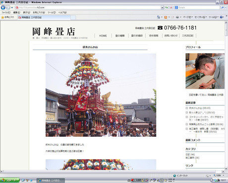The width and height of the screenshot is (228, 183).
Task: Click the 岡峰畳店 taskbar window button
Action: 51,181
